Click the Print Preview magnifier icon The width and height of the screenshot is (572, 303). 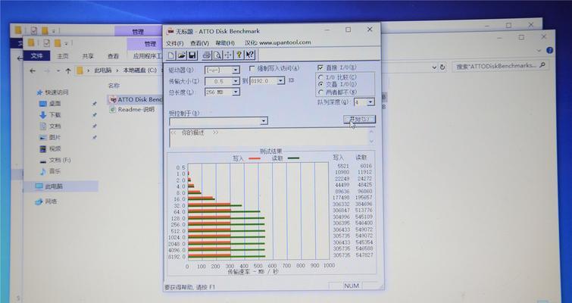click(217, 55)
